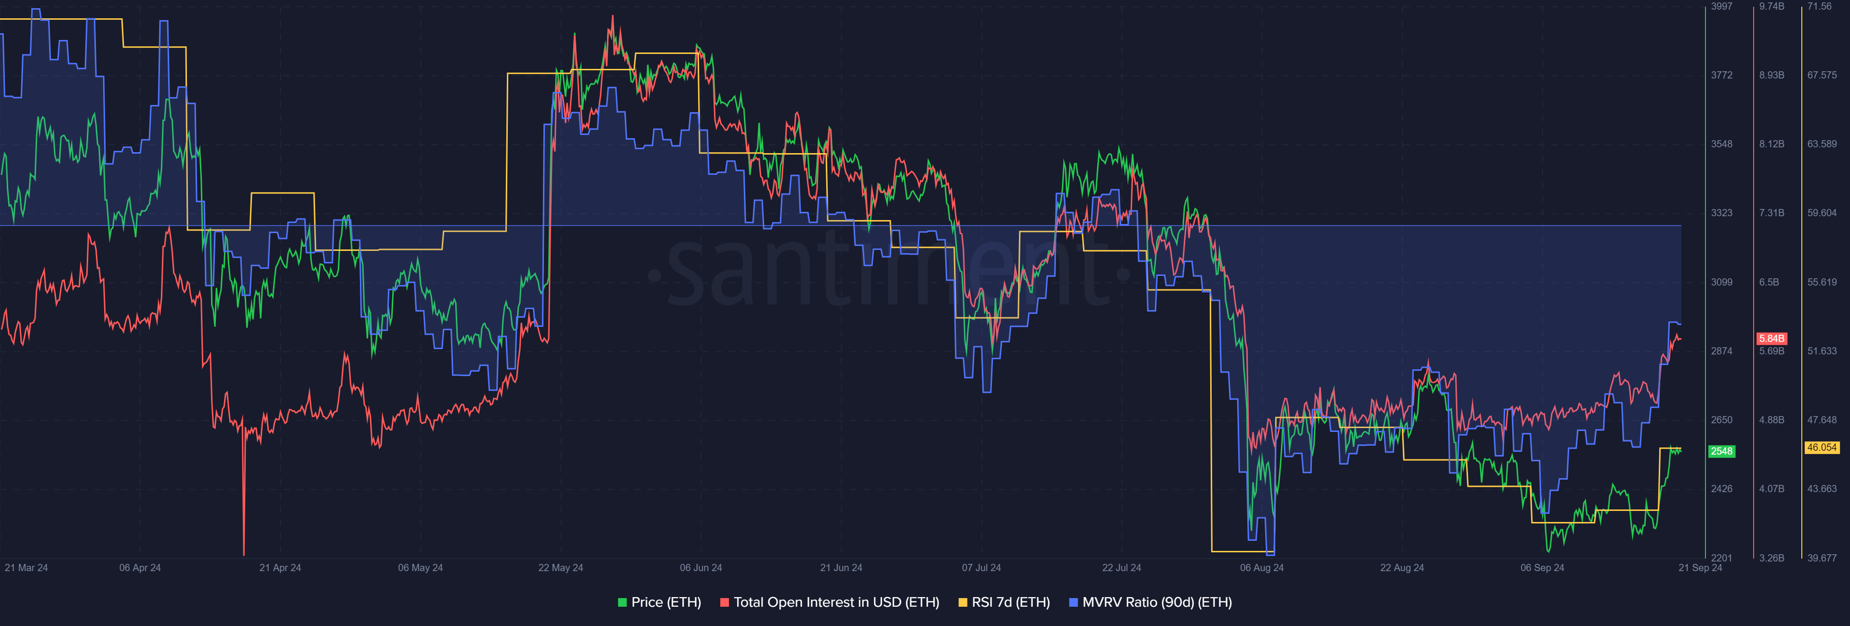The image size is (1850, 626).
Task: Select the Price (ETH) legend label
Action: coord(666,602)
